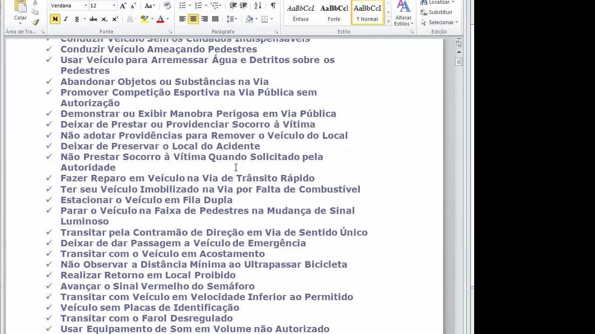The image size is (595, 334).
Task: Open the font size 12 dropdown
Action: 114,6
